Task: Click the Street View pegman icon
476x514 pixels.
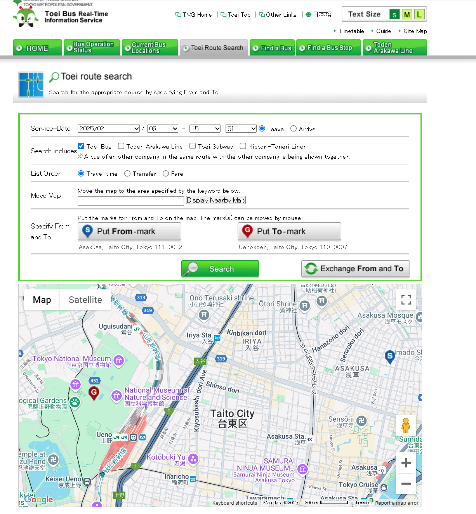Action: tap(406, 426)
